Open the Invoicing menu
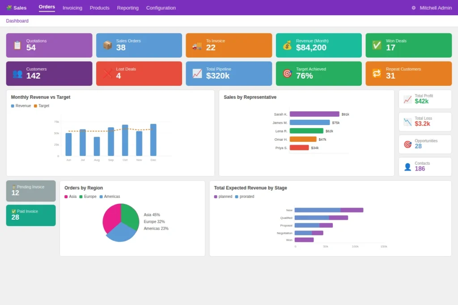Image resolution: width=458 pixels, height=305 pixels. point(72,8)
